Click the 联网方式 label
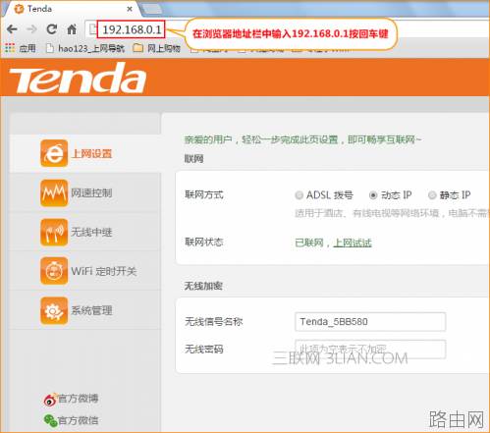The image size is (490, 433). click(204, 195)
